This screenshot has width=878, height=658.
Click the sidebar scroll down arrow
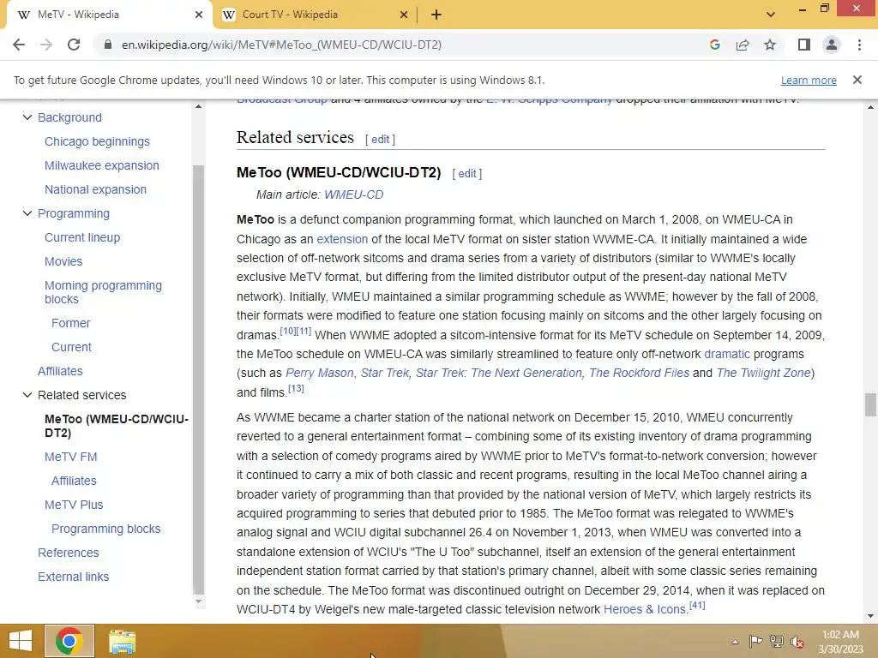[198, 602]
